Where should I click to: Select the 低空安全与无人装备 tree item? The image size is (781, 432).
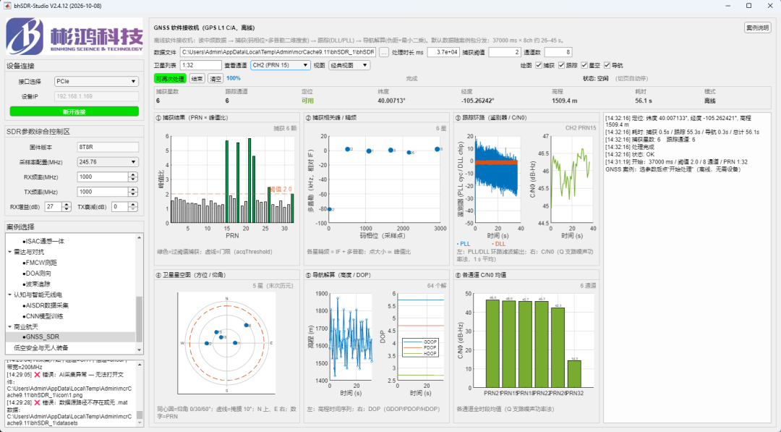(x=41, y=348)
